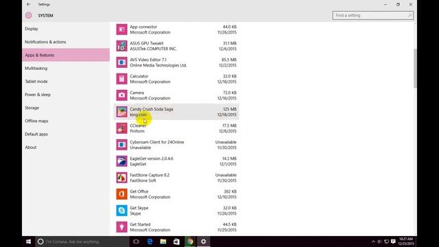Click the Get Started name text
Image resolution: width=439 pixels, height=247 pixels.
click(140, 224)
